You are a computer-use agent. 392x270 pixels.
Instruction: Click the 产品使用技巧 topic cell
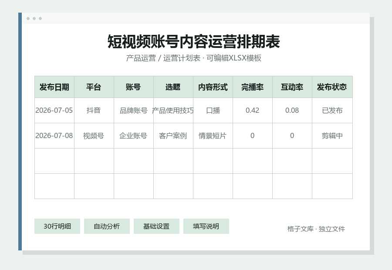click(x=173, y=111)
